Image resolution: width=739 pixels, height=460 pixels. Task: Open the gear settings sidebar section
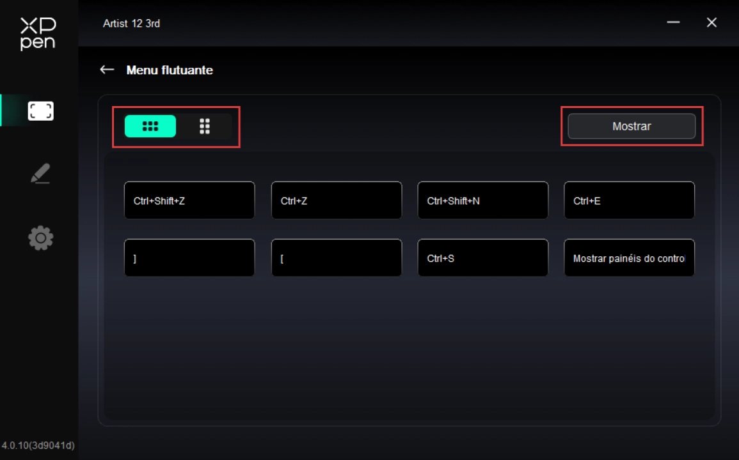point(40,238)
